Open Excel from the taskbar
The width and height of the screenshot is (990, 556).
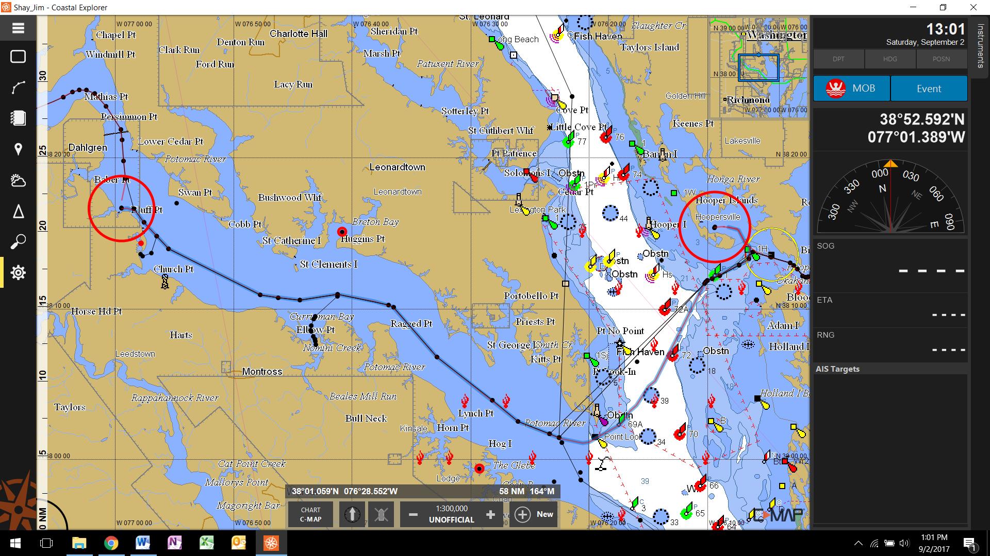(207, 543)
